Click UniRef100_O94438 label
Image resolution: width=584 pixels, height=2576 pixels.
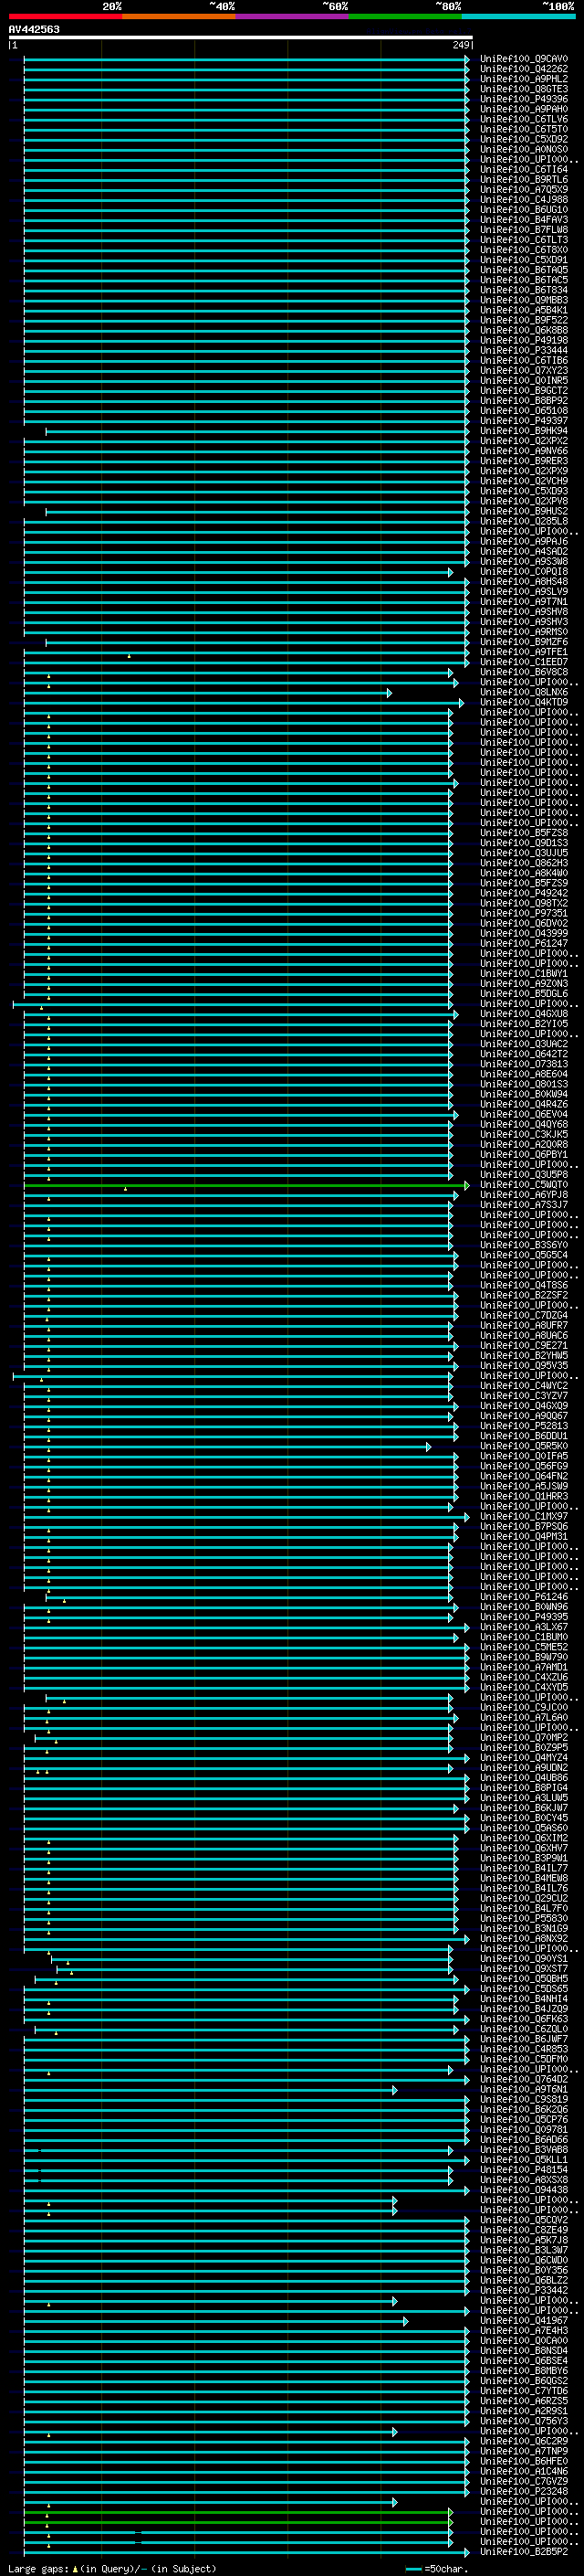[523, 2190]
